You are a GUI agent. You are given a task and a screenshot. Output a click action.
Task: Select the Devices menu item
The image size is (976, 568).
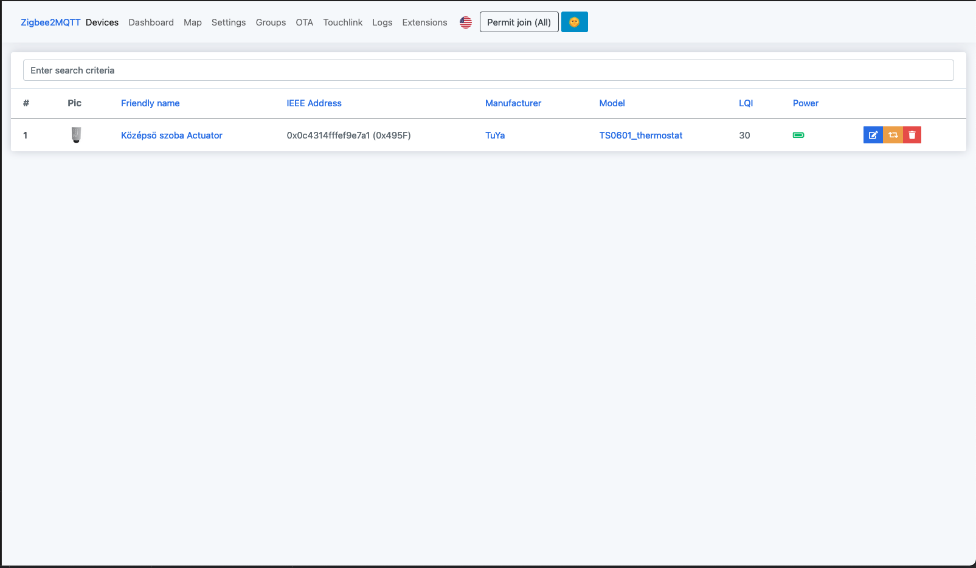pyautogui.click(x=102, y=22)
